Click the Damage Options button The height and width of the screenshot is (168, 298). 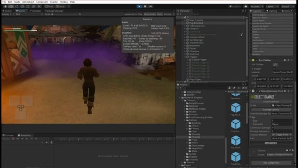click(x=271, y=110)
